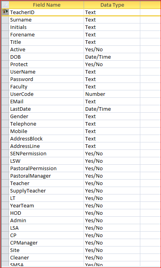Click the Password field name cell
Screen dimensions: 161x268
point(47,79)
